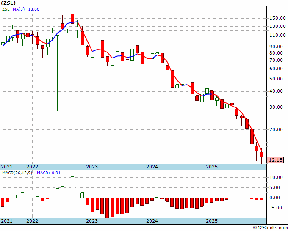Click the 40.00 price axis label
Viewport: 288px width, 231px height.
click(x=276, y=91)
